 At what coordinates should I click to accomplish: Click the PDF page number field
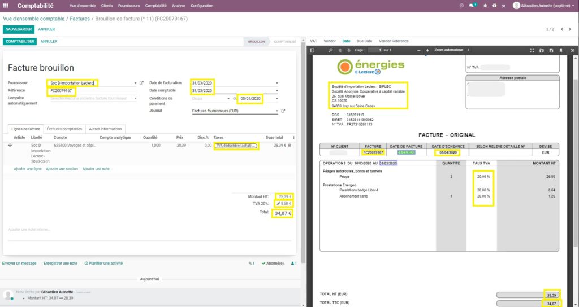coord(374,50)
